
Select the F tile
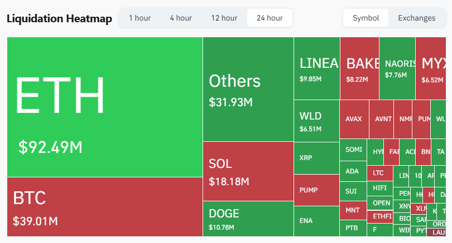(x=380, y=230)
